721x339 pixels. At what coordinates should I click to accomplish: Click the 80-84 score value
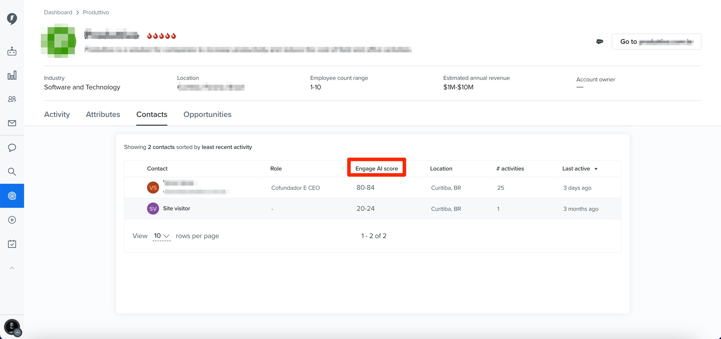click(365, 188)
